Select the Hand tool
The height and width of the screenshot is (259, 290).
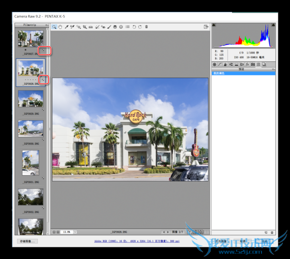coord(60,27)
